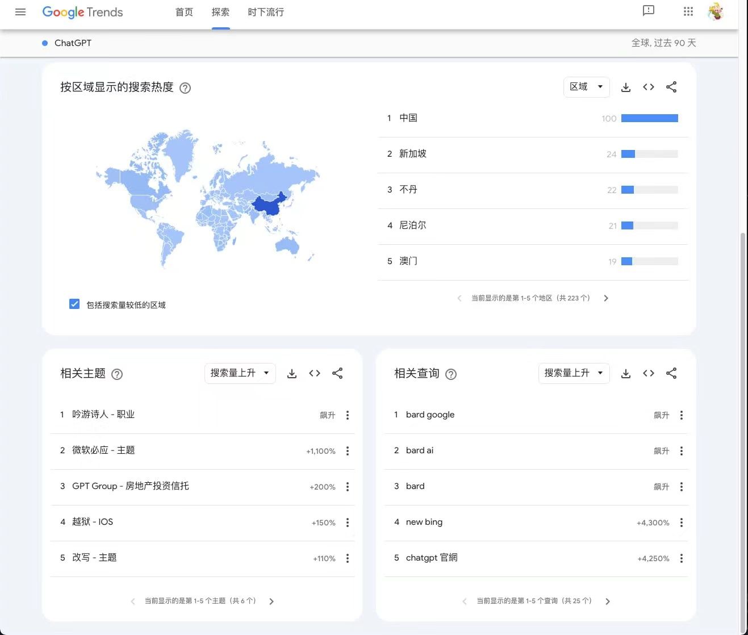Open help icon beside region heat title

point(185,88)
